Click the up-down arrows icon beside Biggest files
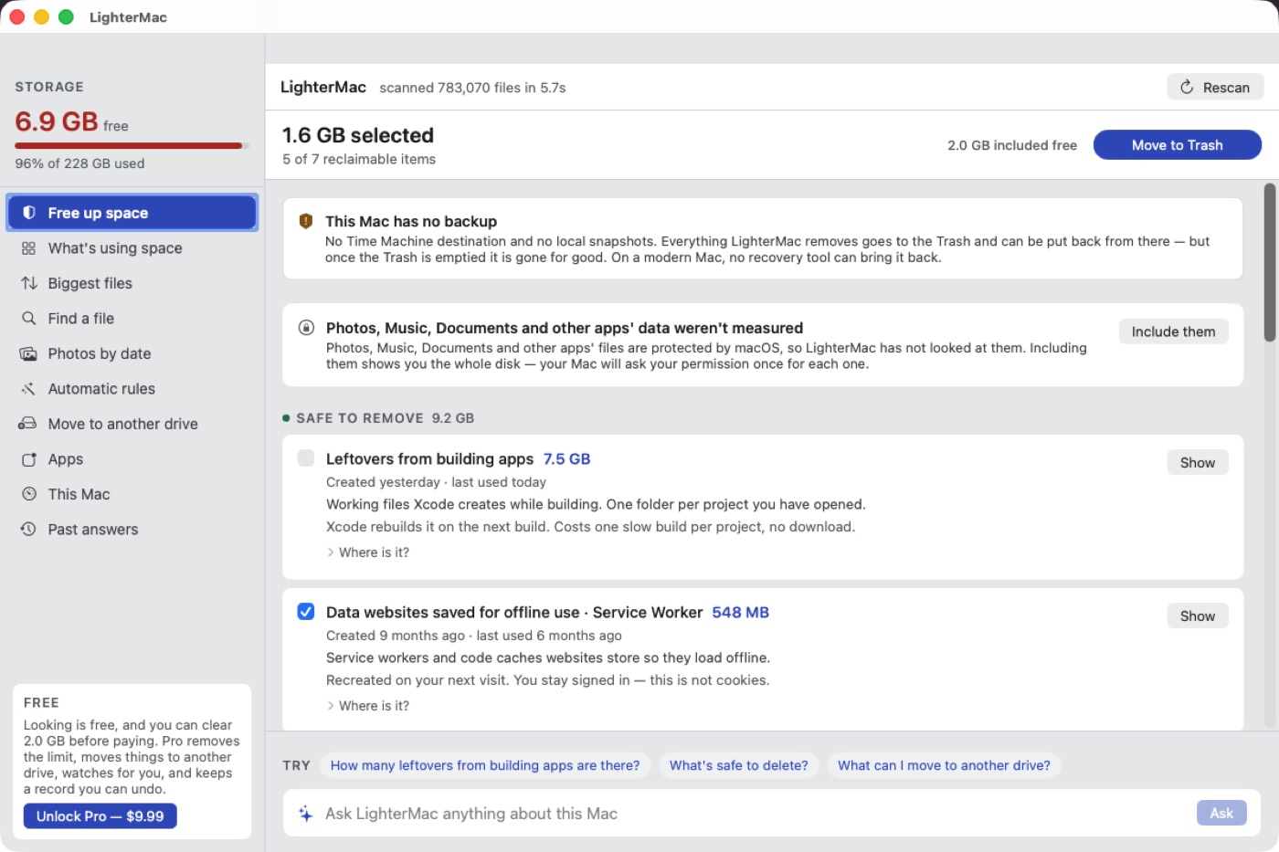 29,283
